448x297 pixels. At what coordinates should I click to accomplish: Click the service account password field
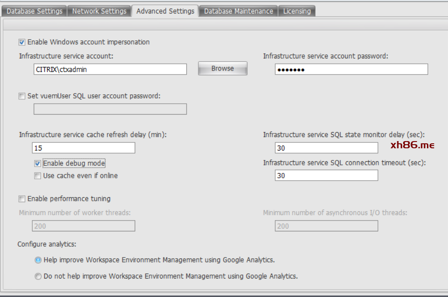351,69
